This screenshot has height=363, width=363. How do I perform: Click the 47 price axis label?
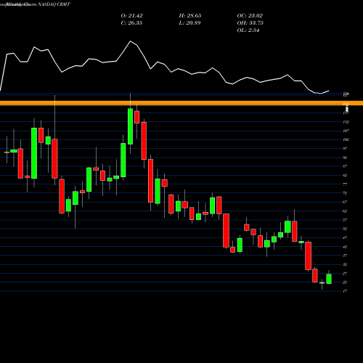coord(345,237)
